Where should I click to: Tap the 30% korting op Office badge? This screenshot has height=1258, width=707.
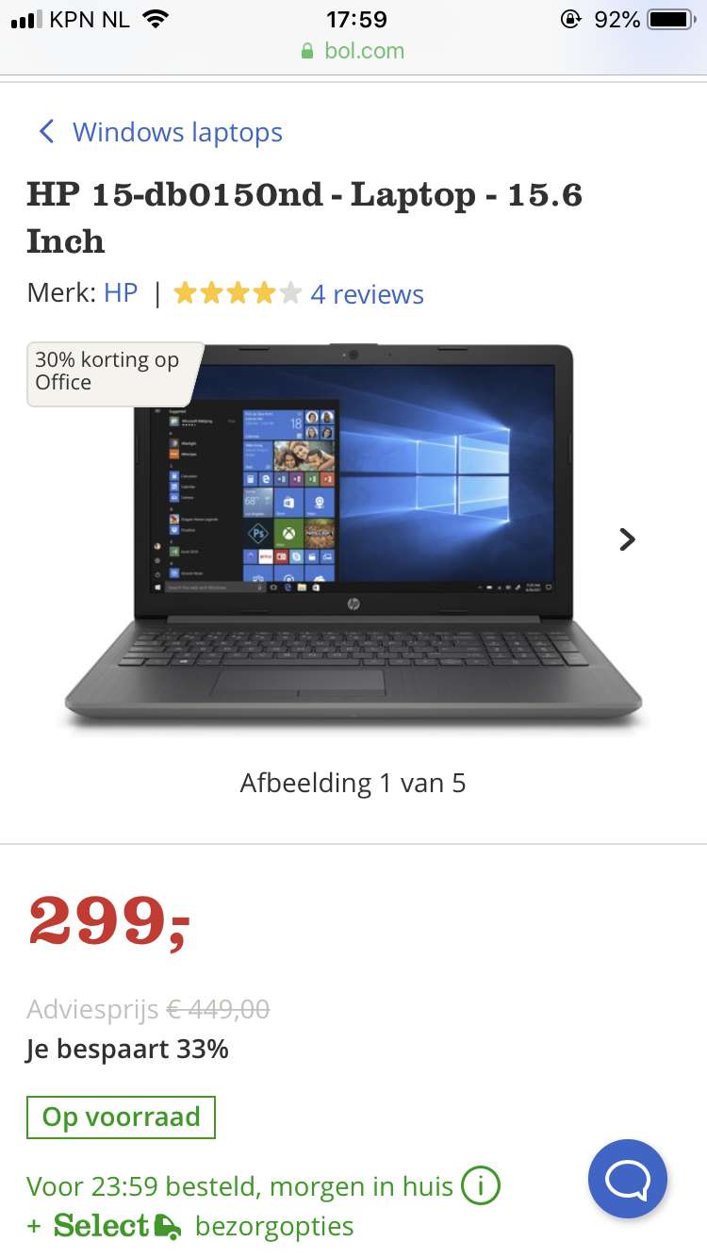tap(114, 373)
